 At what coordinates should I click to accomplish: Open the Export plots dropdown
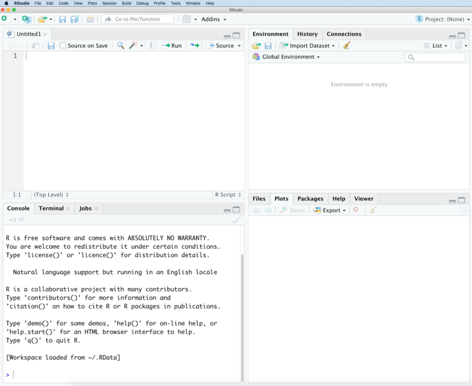pos(329,210)
